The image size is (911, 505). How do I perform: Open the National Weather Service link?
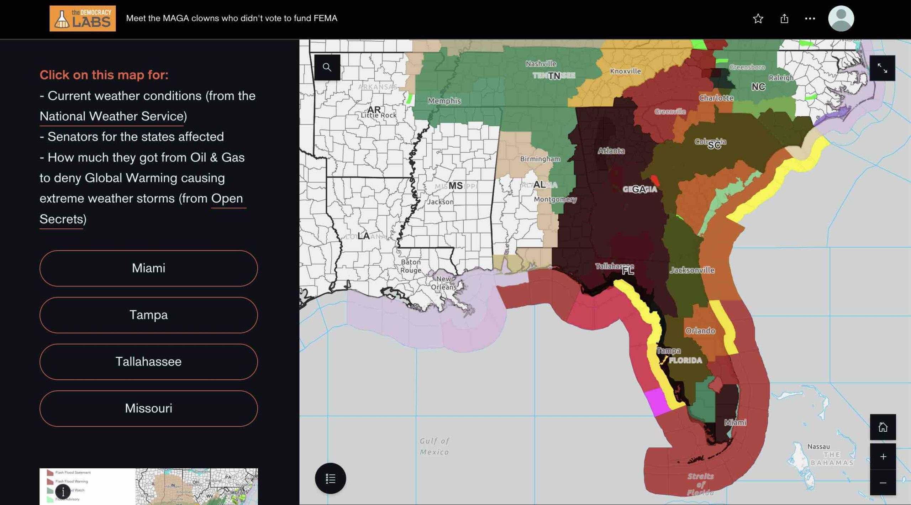[x=112, y=116]
